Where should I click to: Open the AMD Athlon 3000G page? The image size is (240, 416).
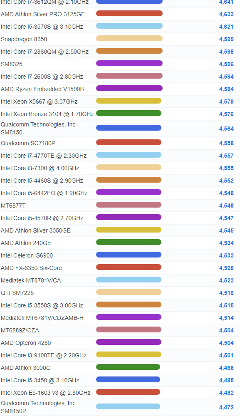(x=26, y=368)
